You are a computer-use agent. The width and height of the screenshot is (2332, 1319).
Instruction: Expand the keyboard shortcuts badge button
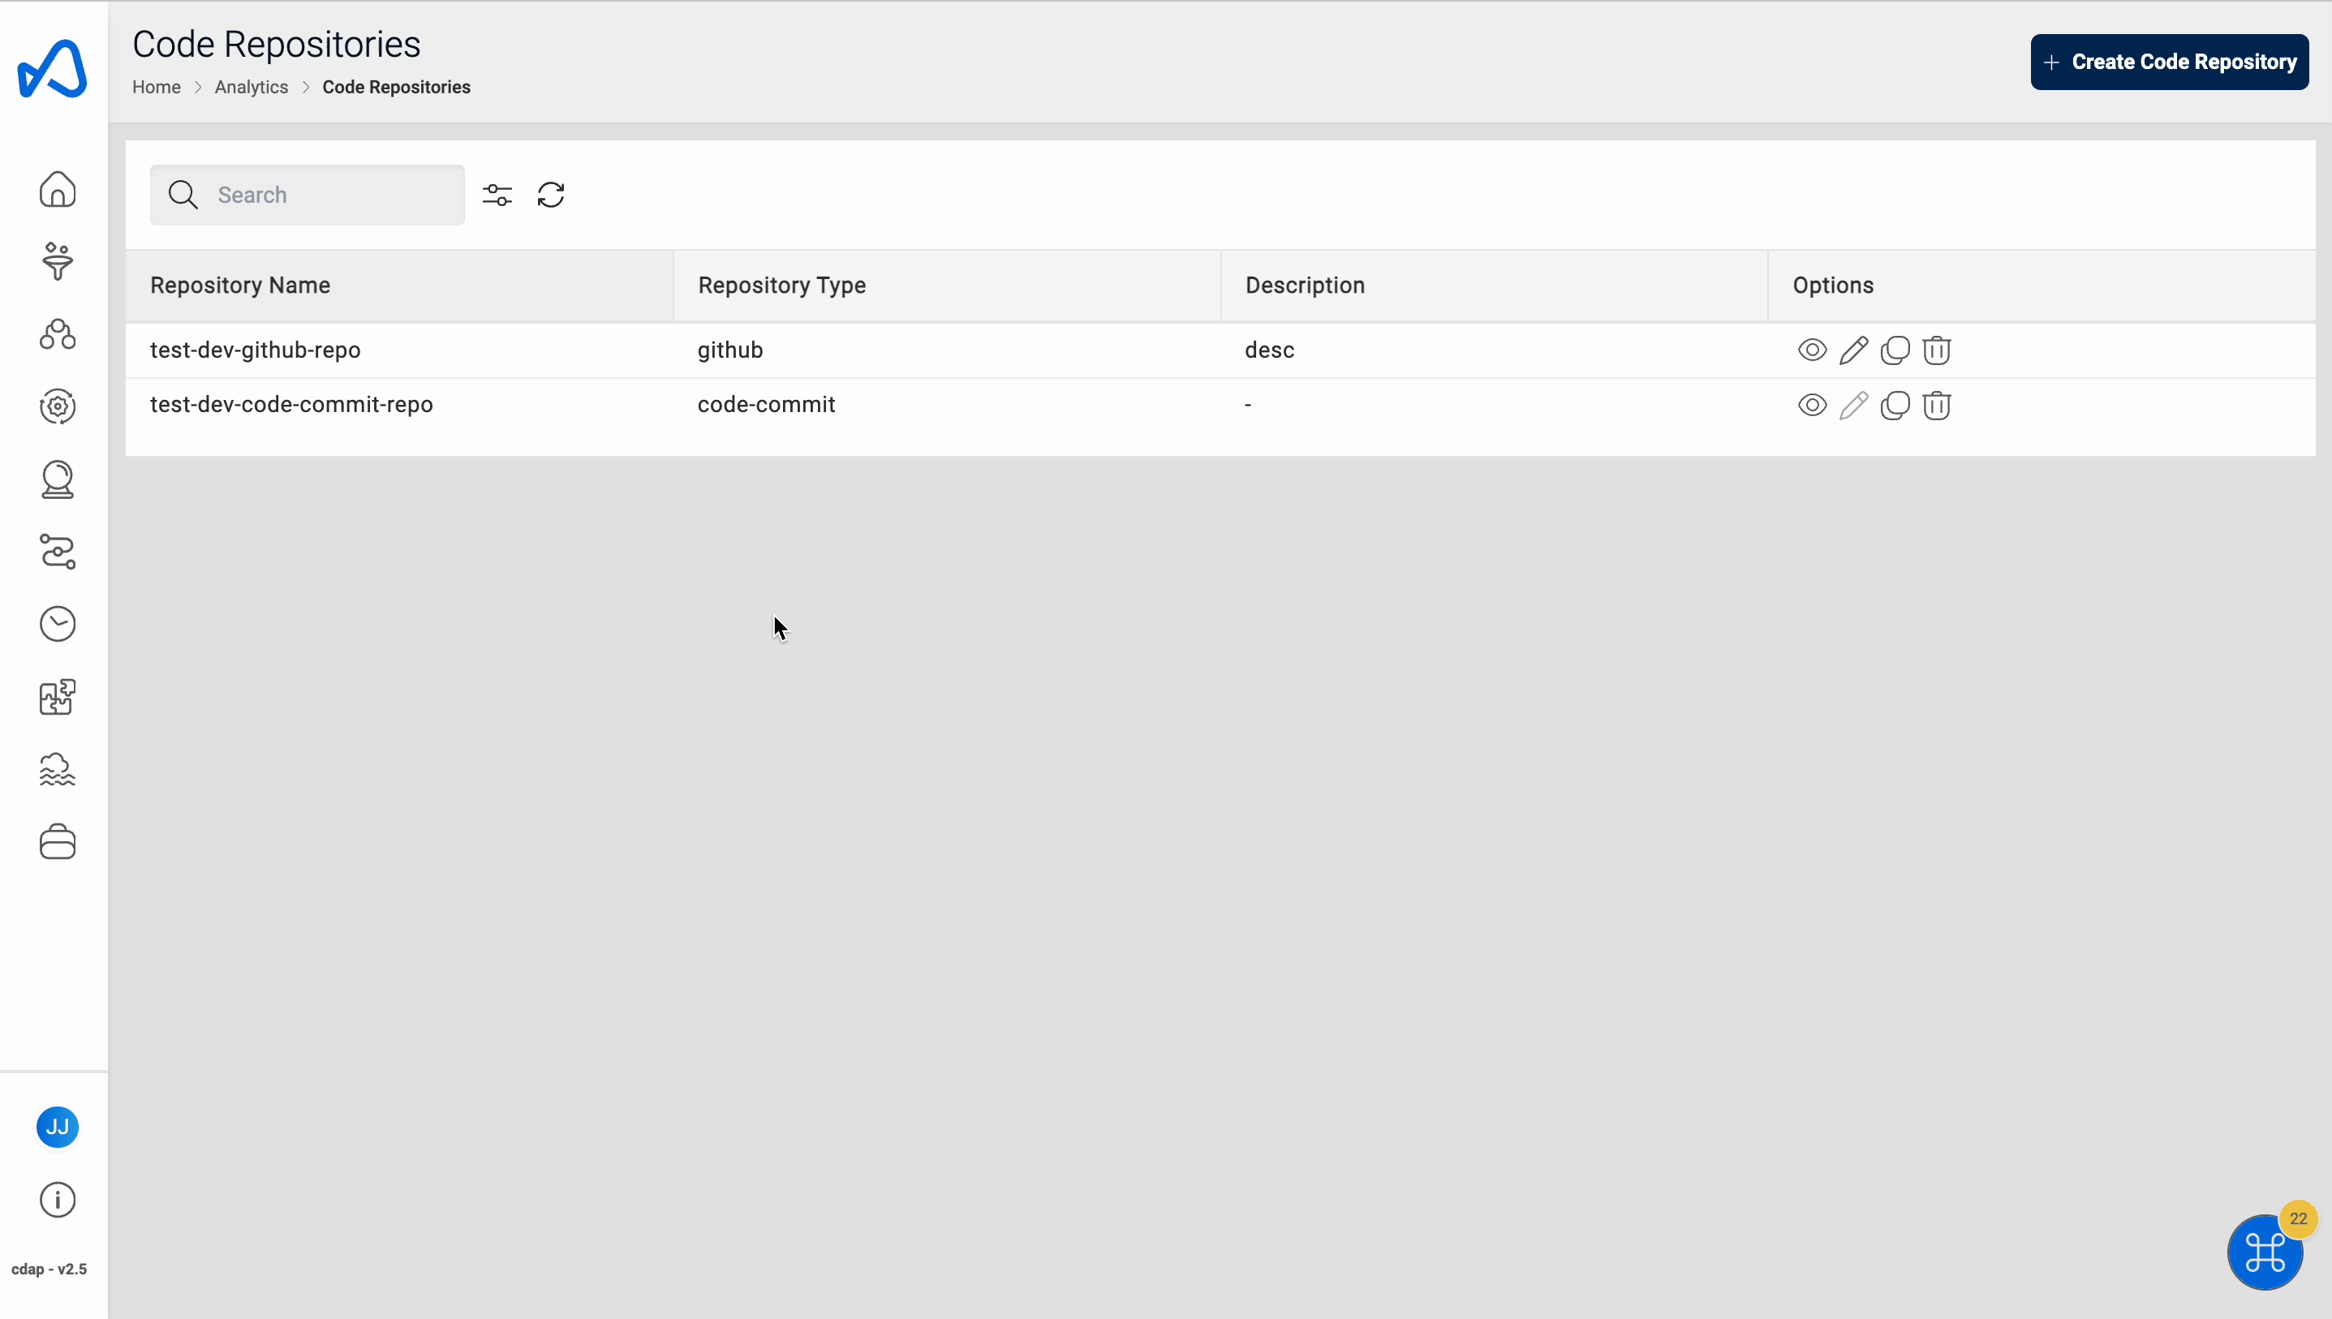click(x=2265, y=1253)
